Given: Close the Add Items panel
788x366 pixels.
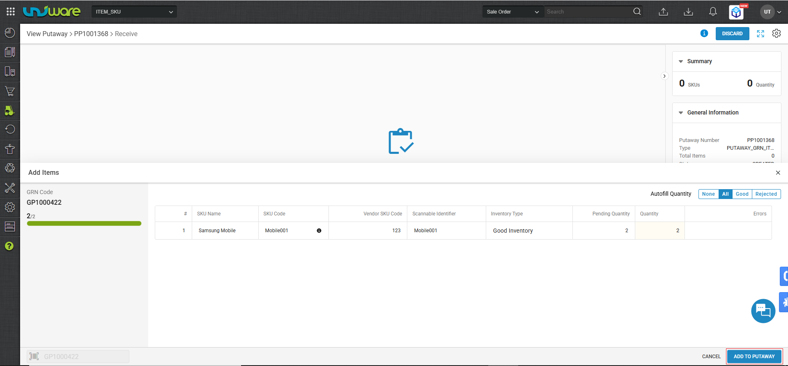Looking at the screenshot, I should coord(778,173).
